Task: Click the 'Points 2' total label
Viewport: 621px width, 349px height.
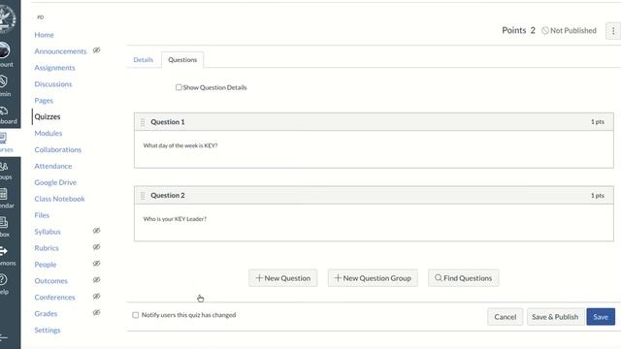Action: tap(518, 30)
